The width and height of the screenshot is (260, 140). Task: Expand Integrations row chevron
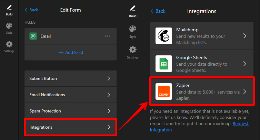click(x=109, y=127)
